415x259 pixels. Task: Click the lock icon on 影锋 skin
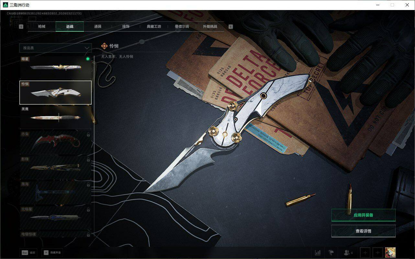click(x=88, y=159)
